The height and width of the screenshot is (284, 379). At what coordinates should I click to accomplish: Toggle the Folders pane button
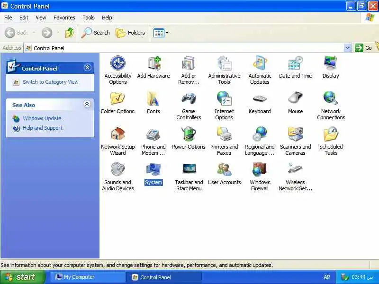(131, 33)
